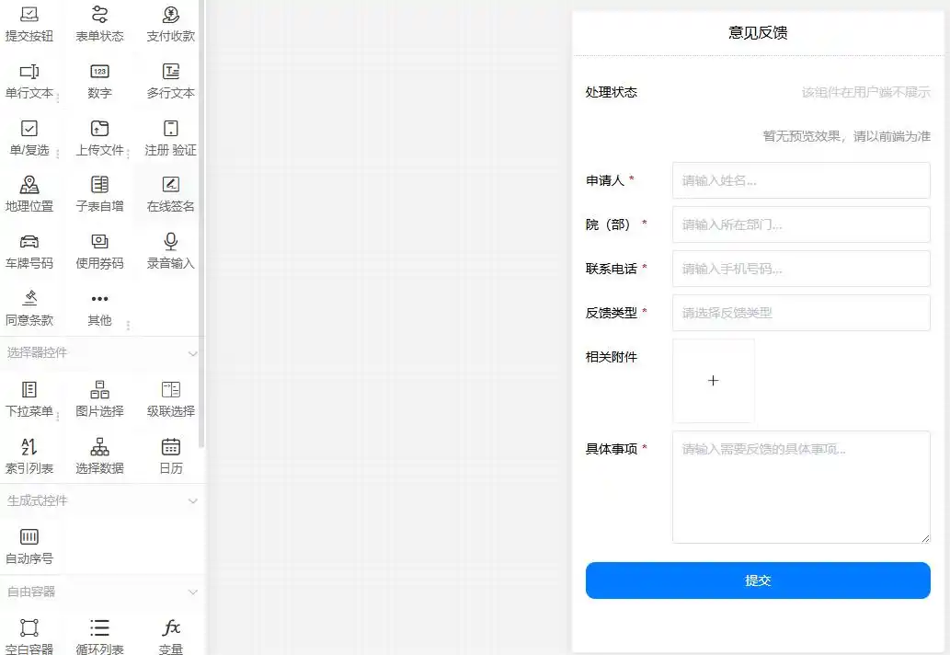Screen dimensions: 950x655
Task: Choose the 图片选择 image picker
Action: tap(100, 399)
